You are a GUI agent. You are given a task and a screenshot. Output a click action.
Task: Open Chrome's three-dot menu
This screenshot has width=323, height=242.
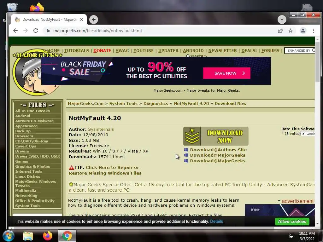(x=313, y=31)
